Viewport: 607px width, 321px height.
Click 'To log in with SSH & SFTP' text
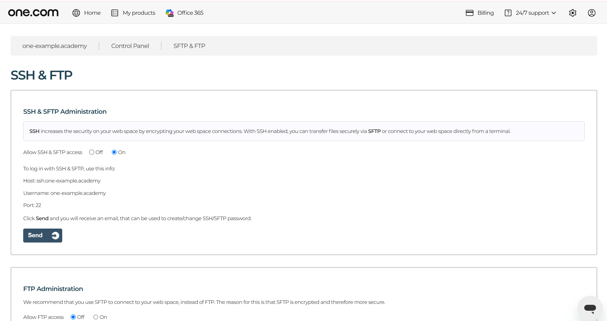(69, 169)
